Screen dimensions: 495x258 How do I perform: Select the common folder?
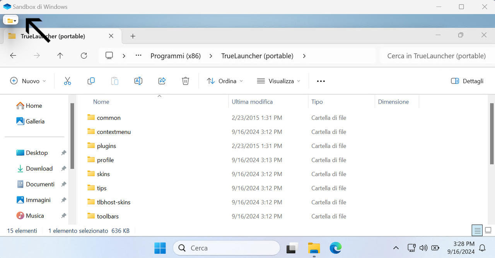point(109,118)
